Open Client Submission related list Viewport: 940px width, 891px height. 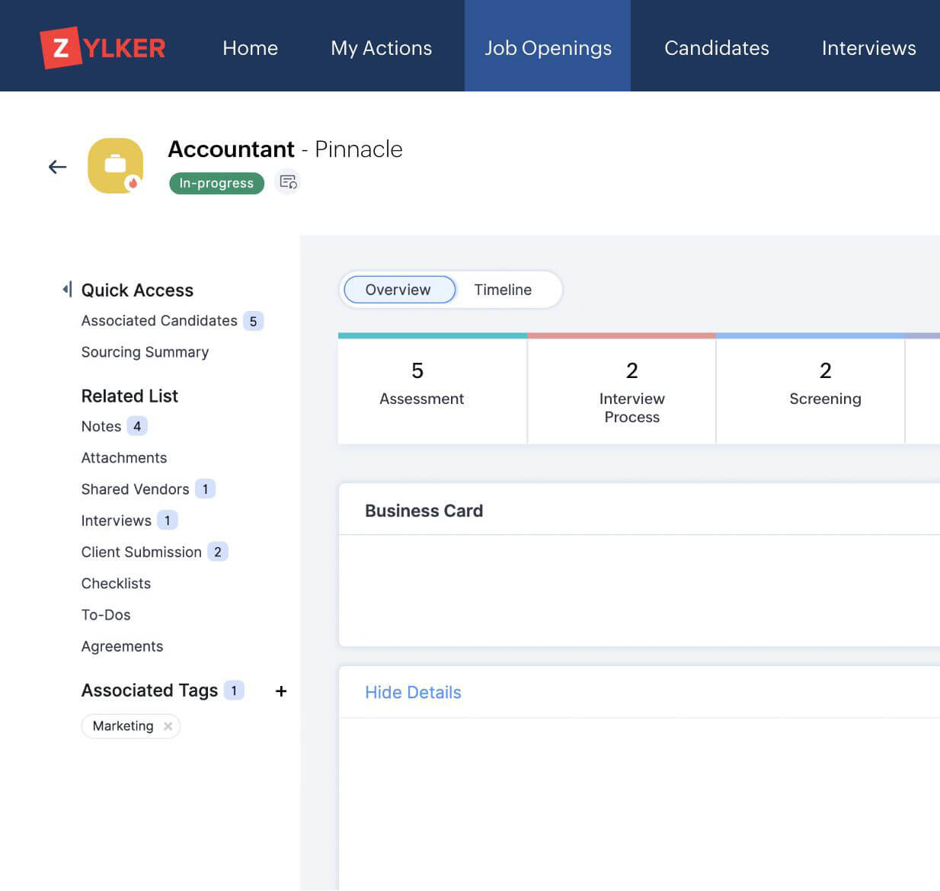(x=142, y=552)
